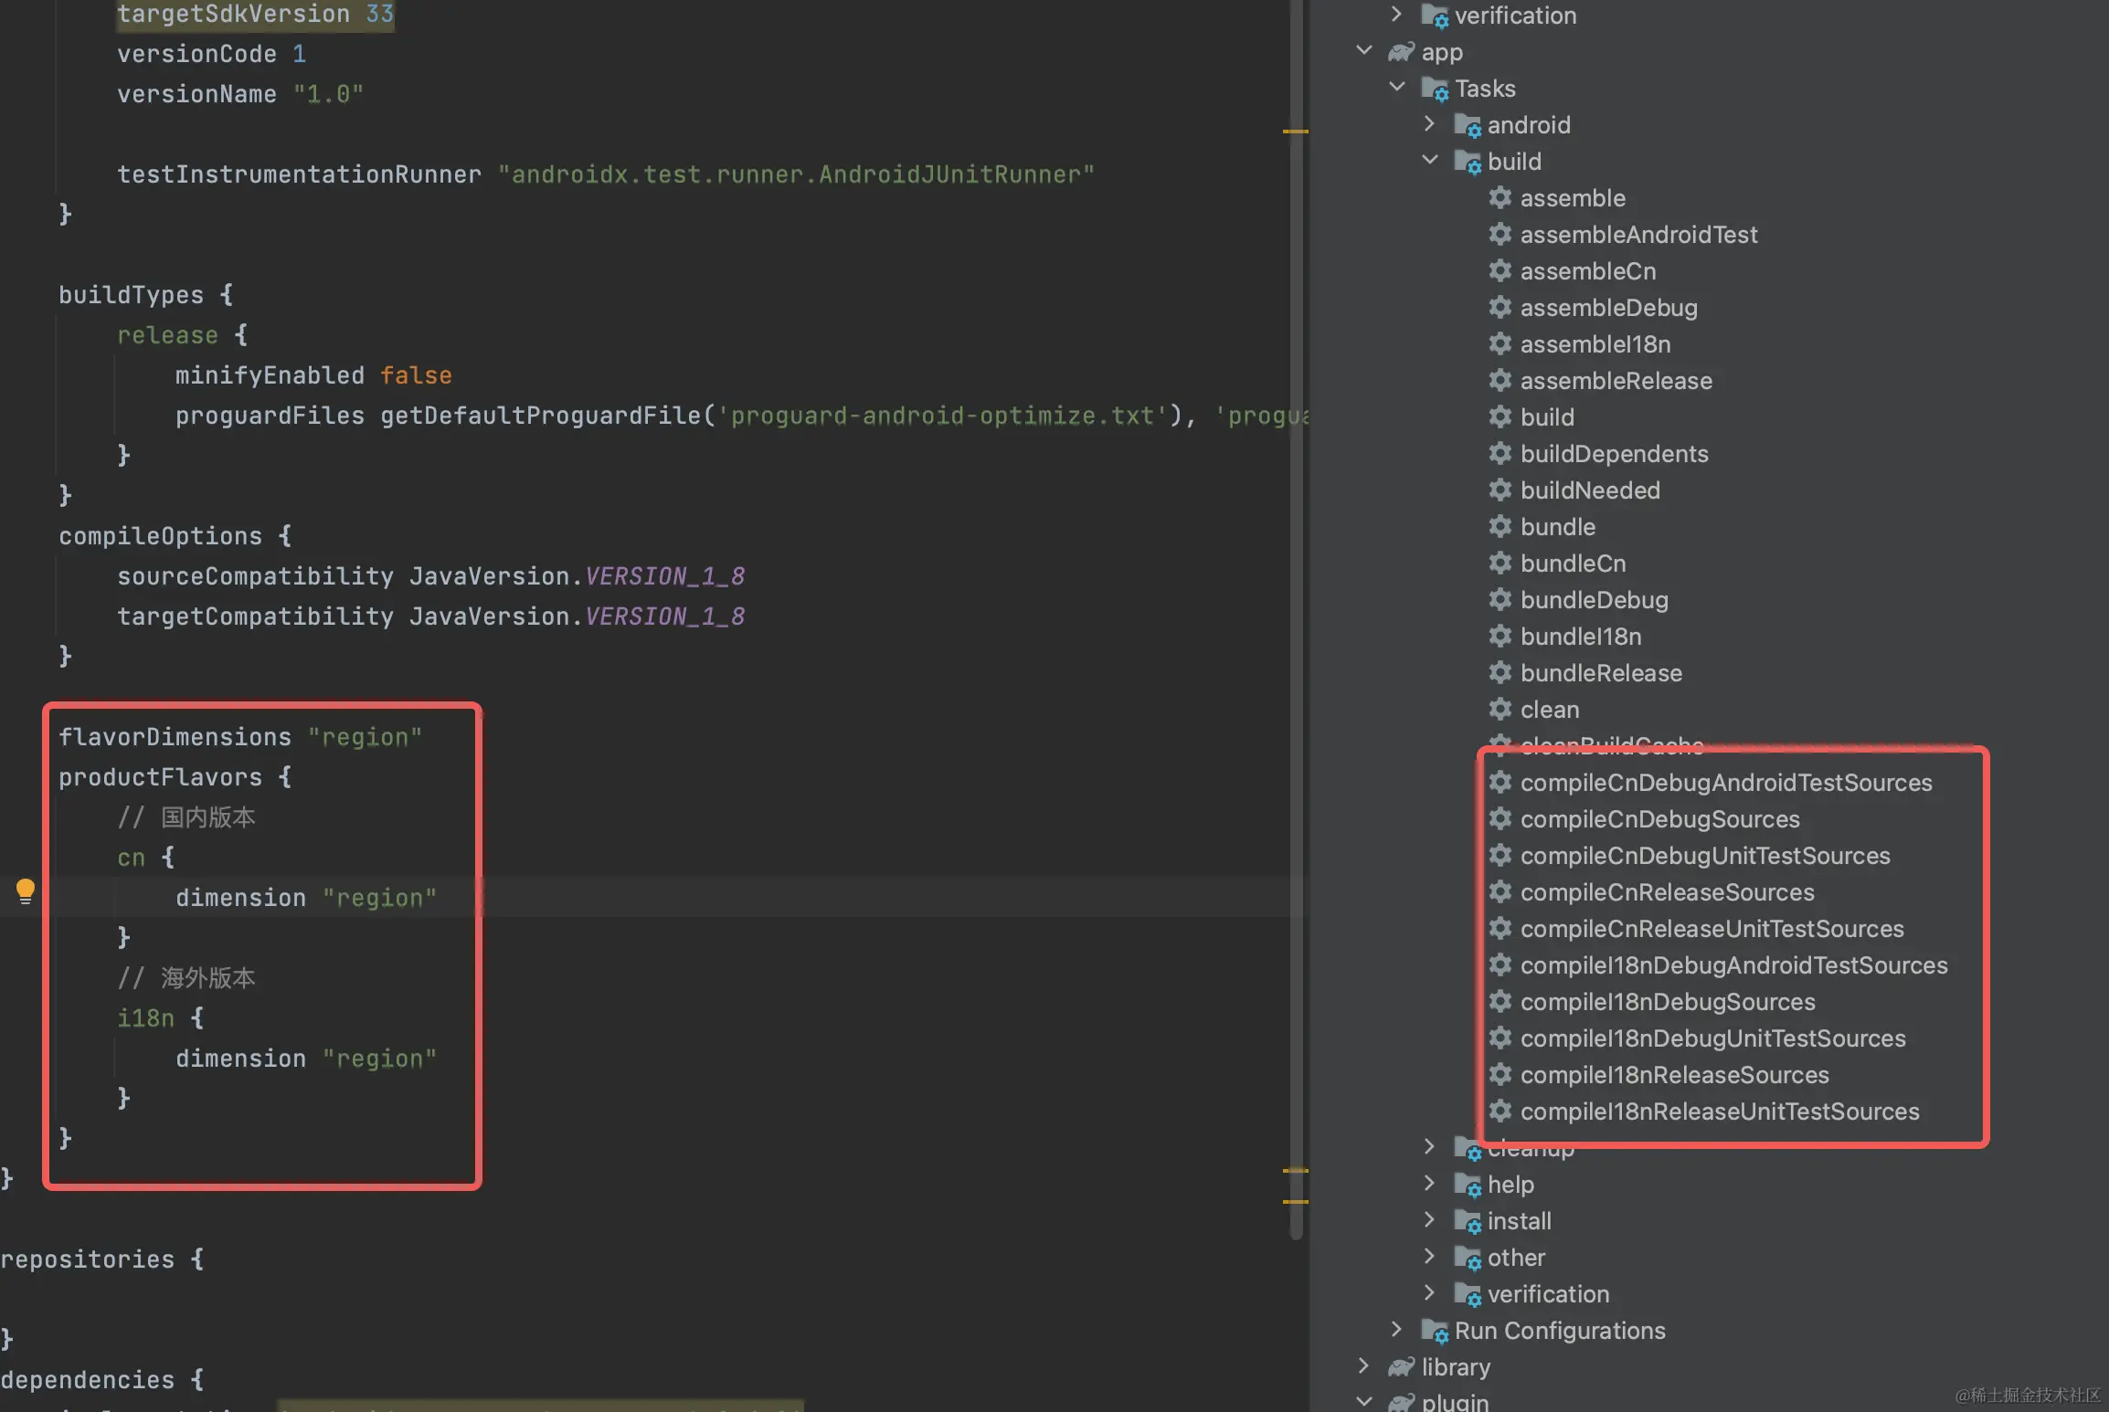Click the app module elephant icon
Image resolution: width=2109 pixels, height=1412 pixels.
coord(1401,52)
